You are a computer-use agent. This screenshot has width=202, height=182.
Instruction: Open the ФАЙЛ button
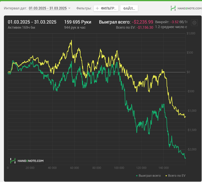pos(129,8)
